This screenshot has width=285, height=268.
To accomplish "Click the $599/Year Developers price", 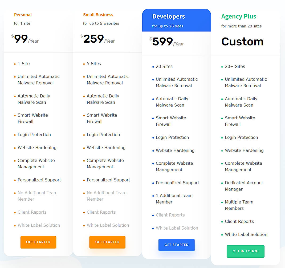I will 165,42.
